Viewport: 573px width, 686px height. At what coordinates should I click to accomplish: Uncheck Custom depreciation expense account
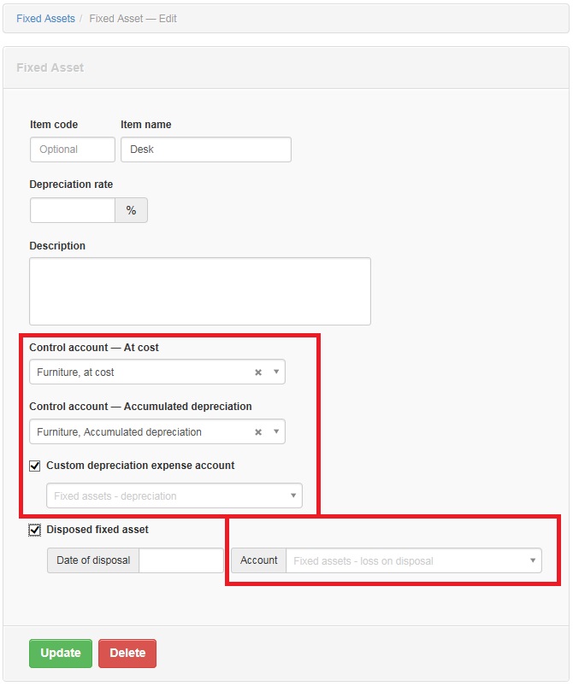34,466
